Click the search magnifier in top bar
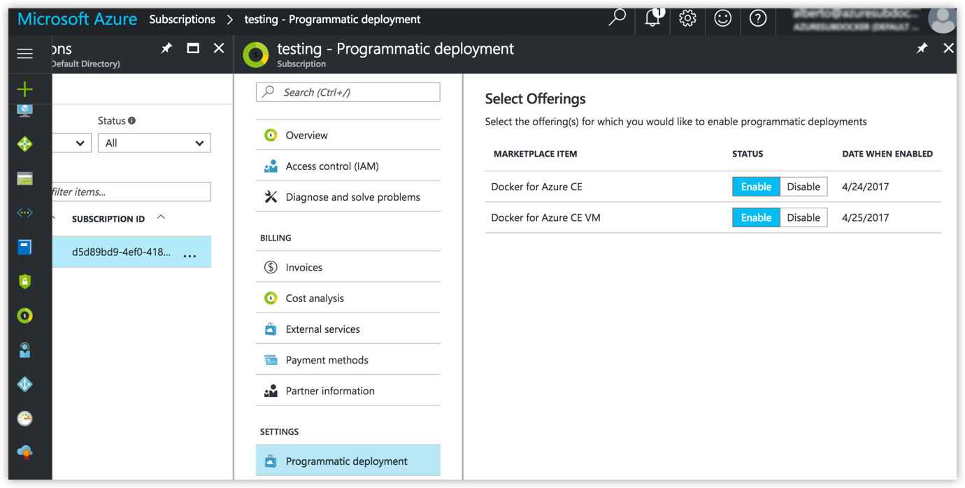965x488 pixels. 617,18
